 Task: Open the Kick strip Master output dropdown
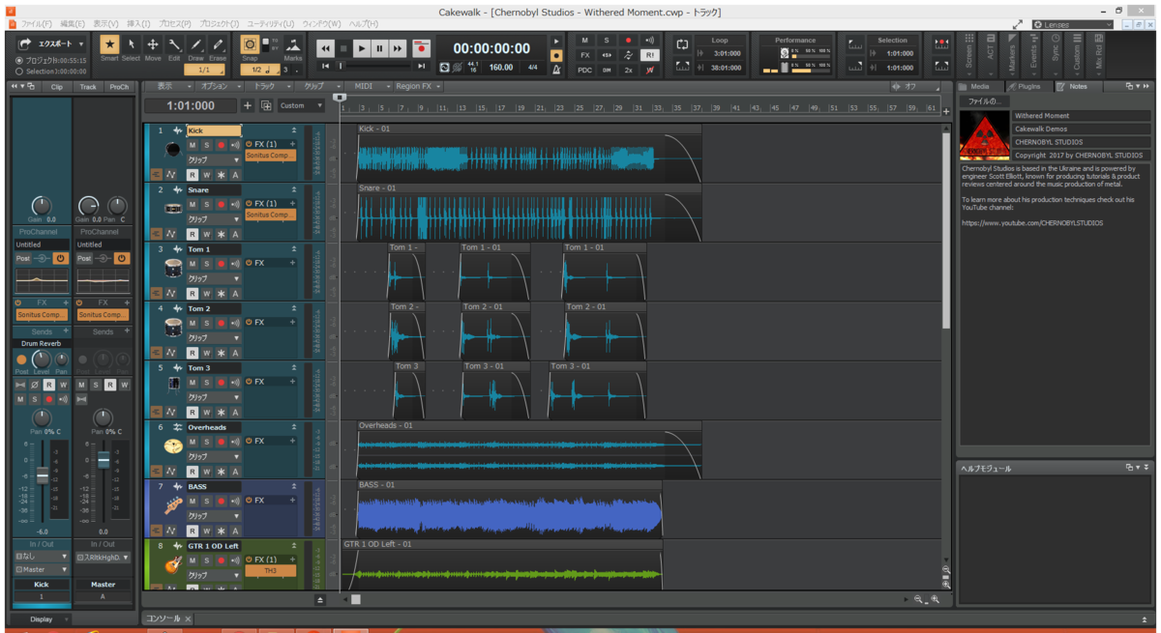(42, 570)
